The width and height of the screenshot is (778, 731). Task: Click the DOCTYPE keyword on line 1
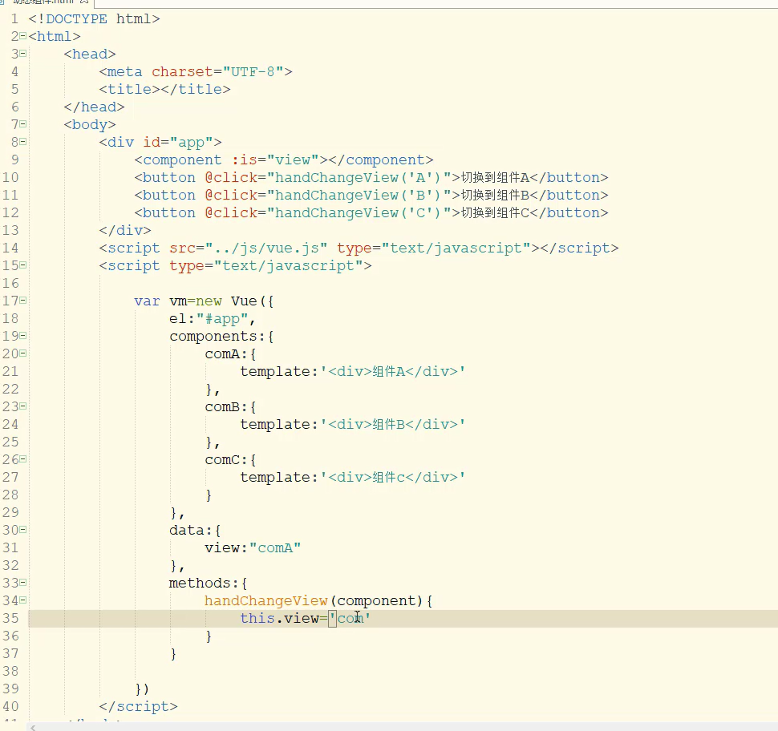point(76,19)
